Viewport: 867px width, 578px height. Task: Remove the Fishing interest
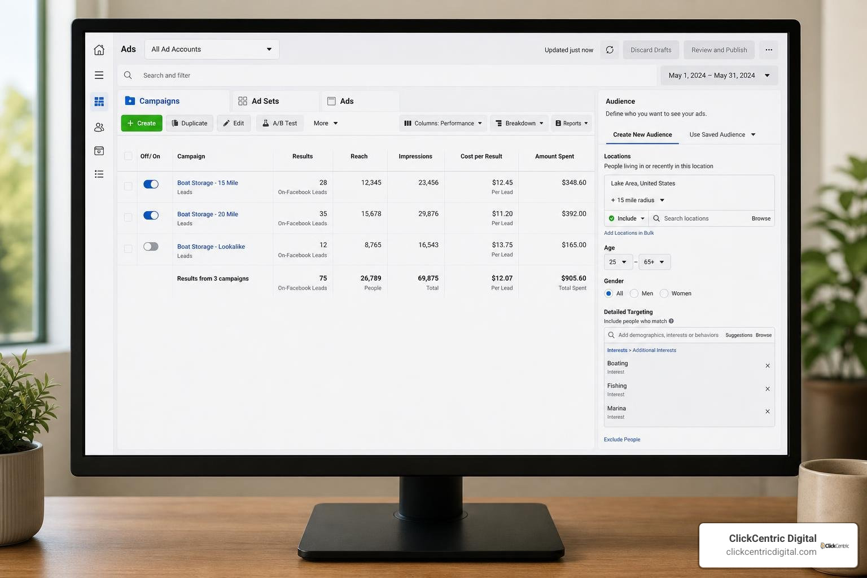768,389
